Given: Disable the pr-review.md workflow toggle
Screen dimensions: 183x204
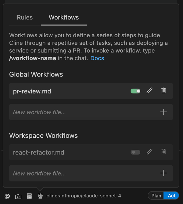Looking at the screenshot, I should tap(135, 91).
